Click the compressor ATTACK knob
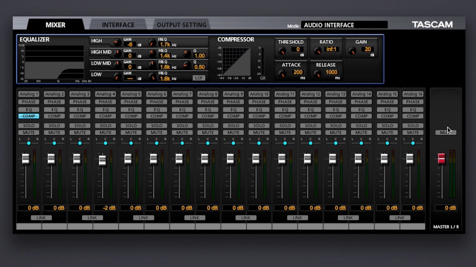Image resolution: width=476 pixels, height=267 pixels. [282, 74]
